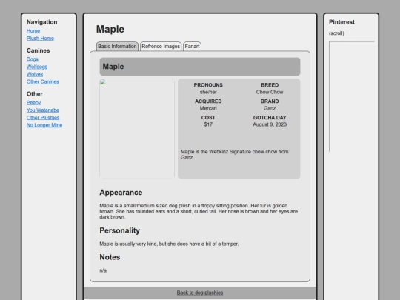Open the Wolves category link
The width and height of the screenshot is (400, 300).
(35, 74)
